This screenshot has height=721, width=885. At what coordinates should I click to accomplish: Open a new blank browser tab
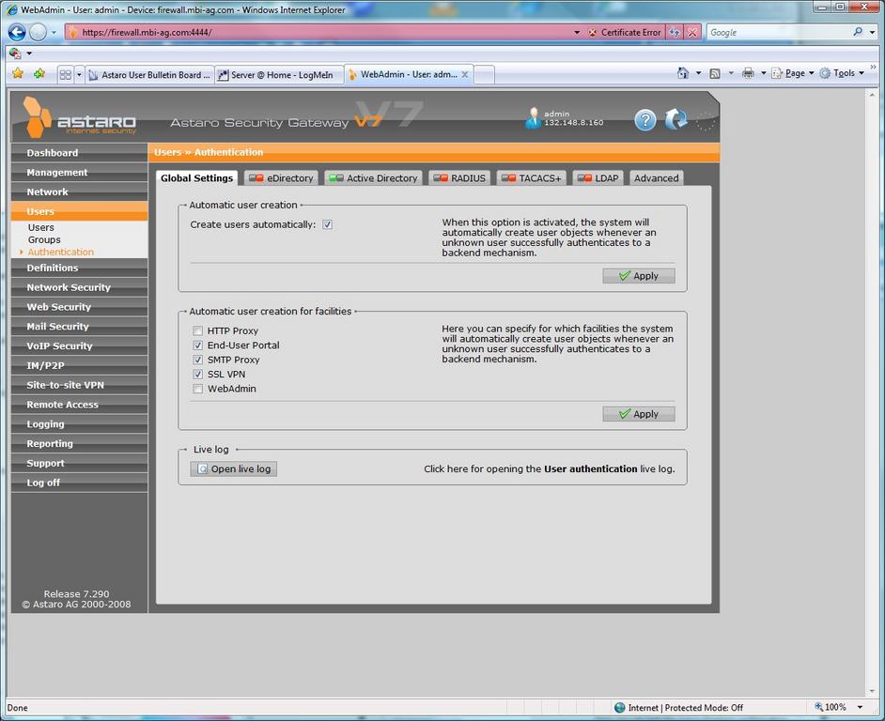point(484,74)
